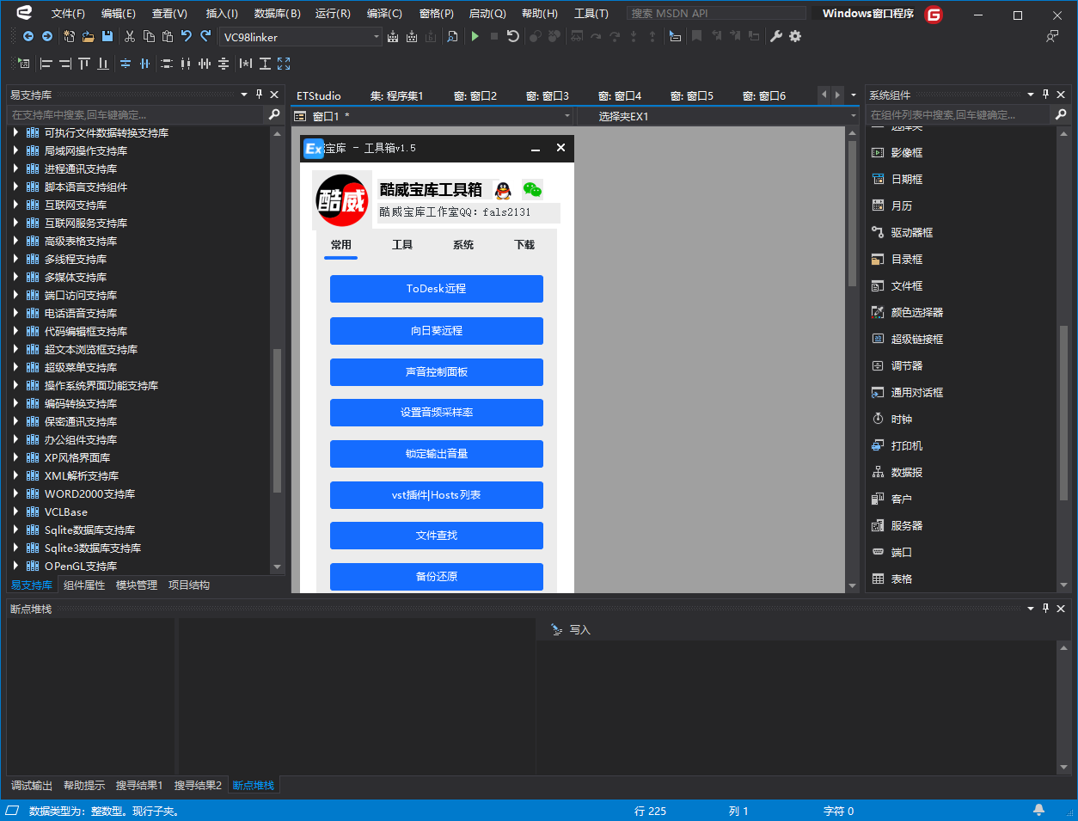Click the scissors cut icon
Viewport: 1078px width, 821px height.
click(130, 36)
